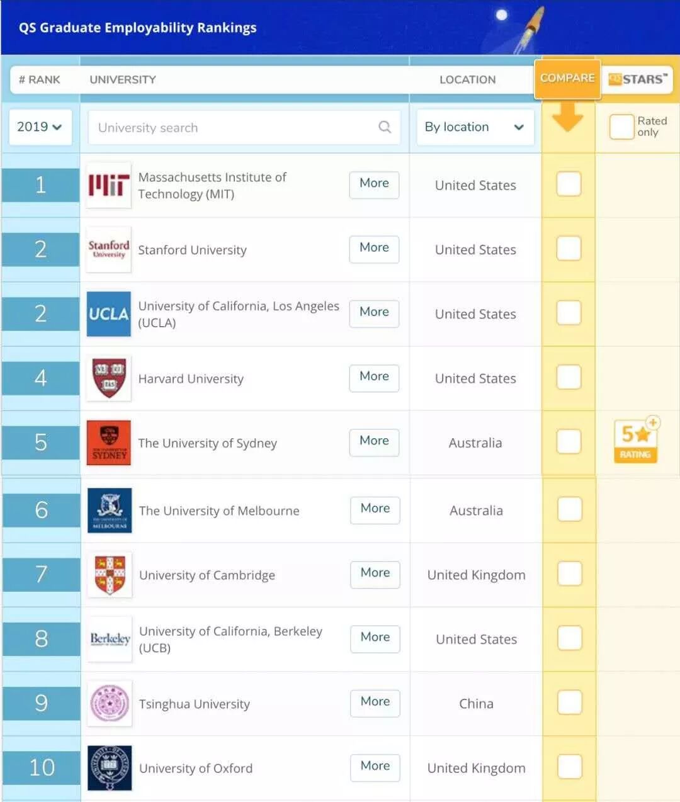
Task: Focus the University search input field
Action: (244, 127)
